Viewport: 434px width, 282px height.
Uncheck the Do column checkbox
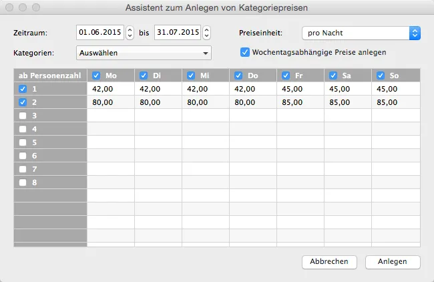click(238, 76)
